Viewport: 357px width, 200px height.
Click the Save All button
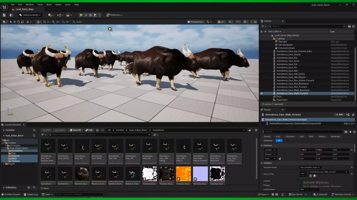(x=75, y=130)
